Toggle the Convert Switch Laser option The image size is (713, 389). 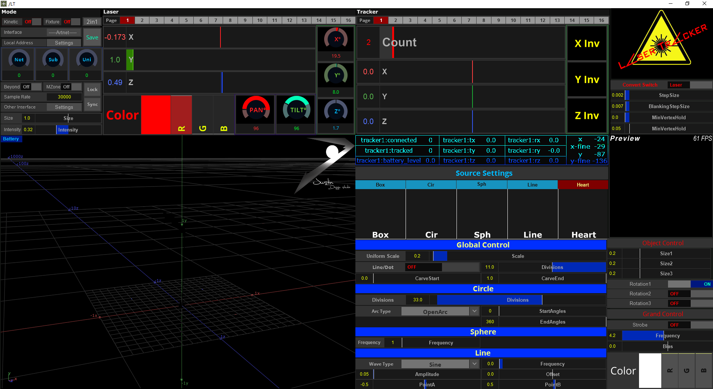point(690,85)
